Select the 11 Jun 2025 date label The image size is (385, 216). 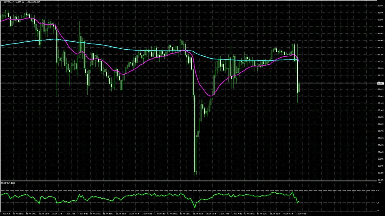[6, 213]
